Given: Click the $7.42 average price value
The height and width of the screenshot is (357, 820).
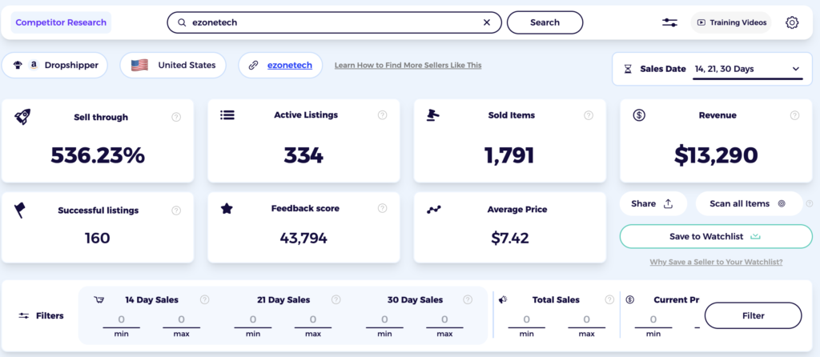Looking at the screenshot, I should (510, 239).
